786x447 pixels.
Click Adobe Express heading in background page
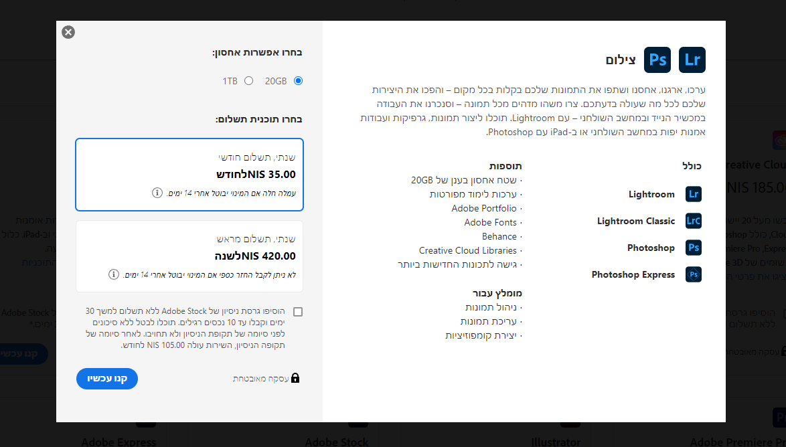pyautogui.click(x=119, y=442)
